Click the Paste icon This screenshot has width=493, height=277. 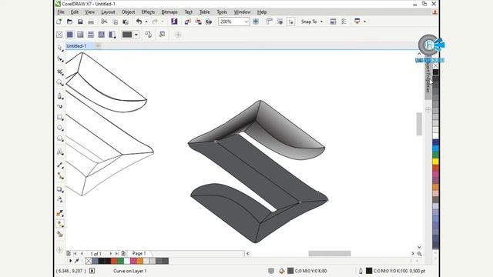click(x=126, y=22)
